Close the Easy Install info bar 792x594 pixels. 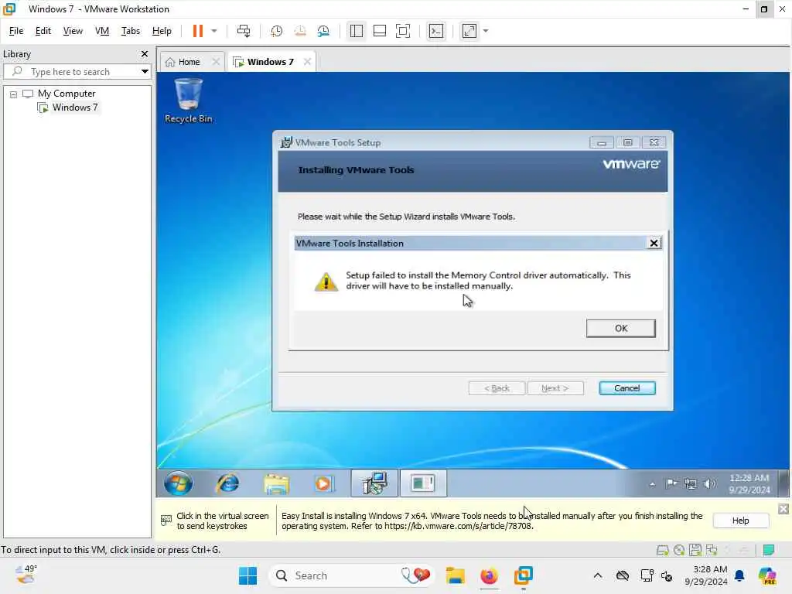pyautogui.click(x=783, y=509)
